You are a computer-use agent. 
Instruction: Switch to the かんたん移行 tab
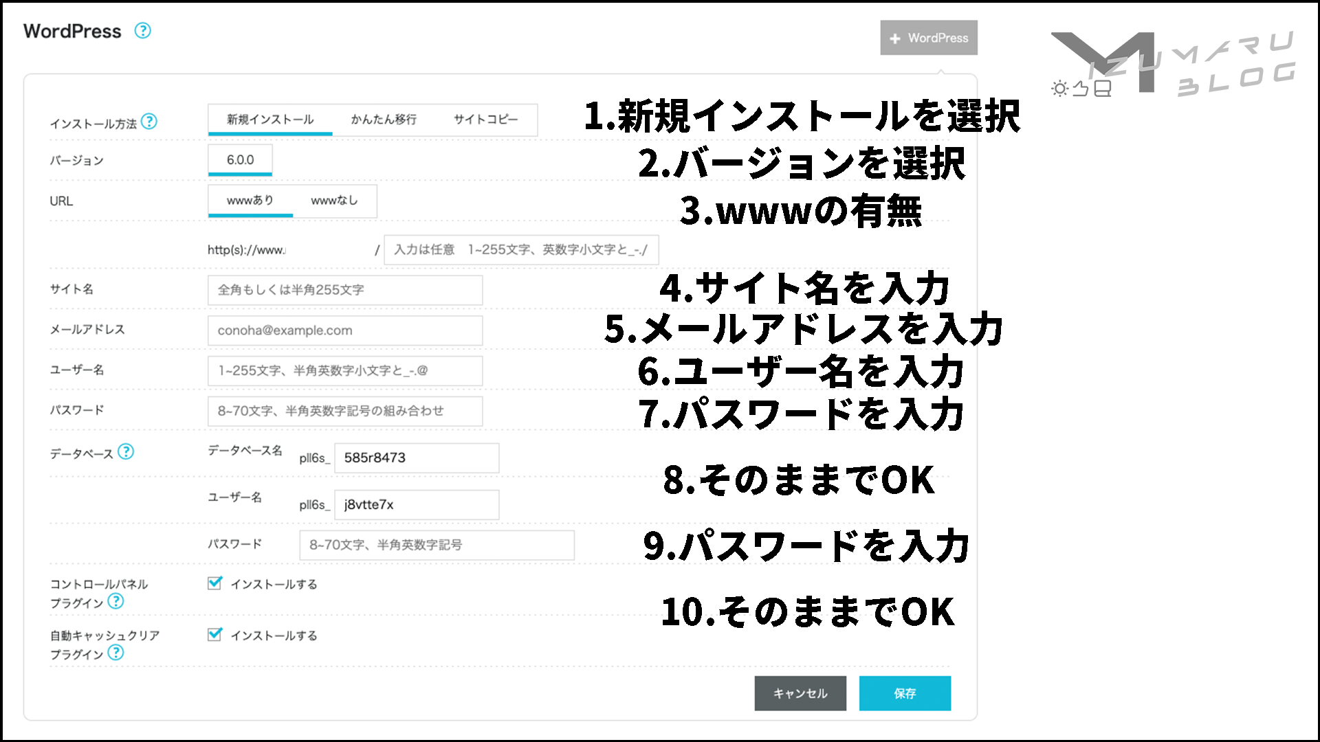point(384,120)
